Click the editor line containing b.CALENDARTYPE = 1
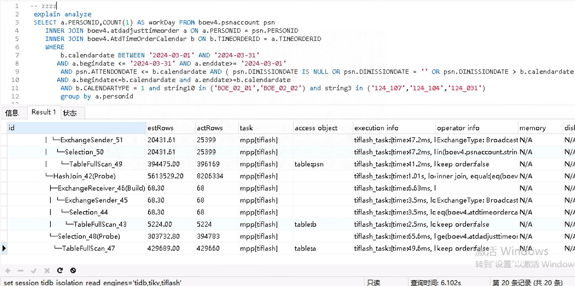This screenshot has width=575, height=286. tap(273, 88)
